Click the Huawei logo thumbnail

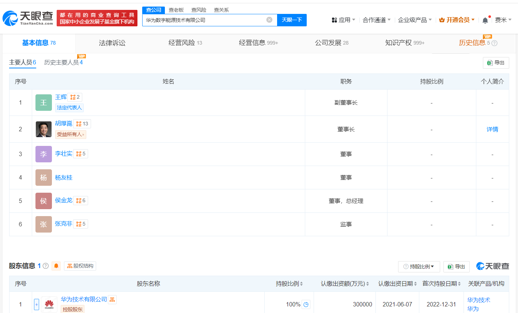[x=49, y=304]
